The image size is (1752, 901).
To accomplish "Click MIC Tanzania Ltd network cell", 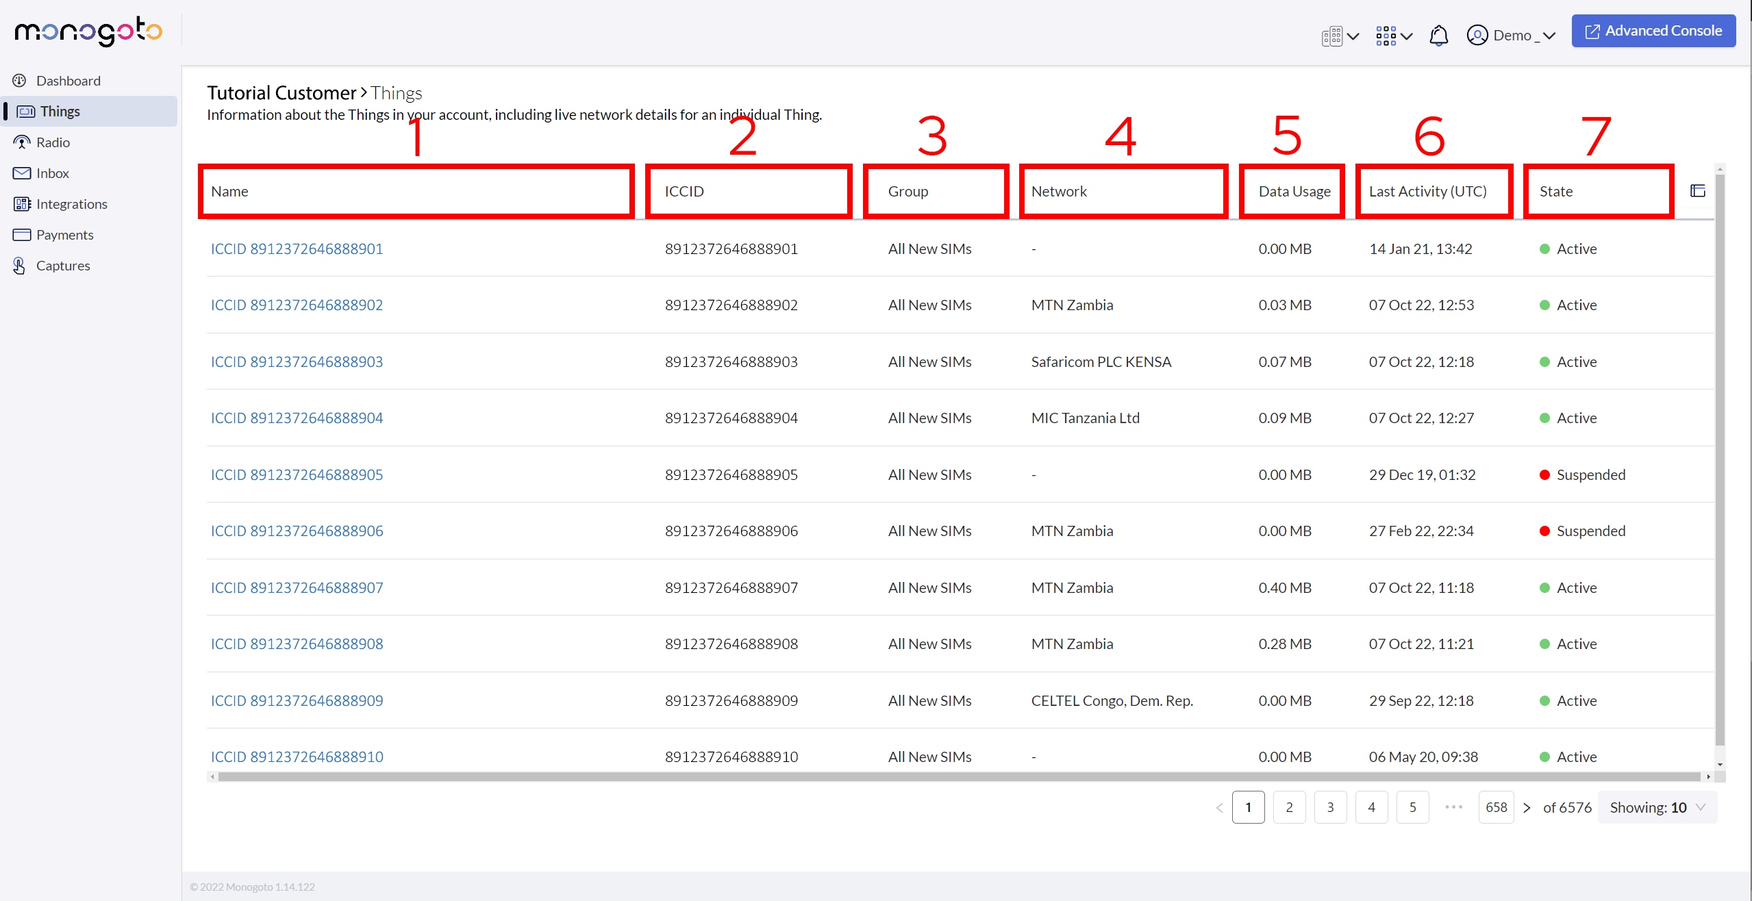I will [1085, 418].
